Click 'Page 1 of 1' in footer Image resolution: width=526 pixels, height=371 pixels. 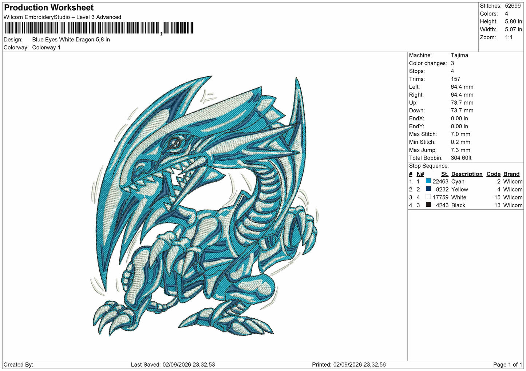(507, 365)
